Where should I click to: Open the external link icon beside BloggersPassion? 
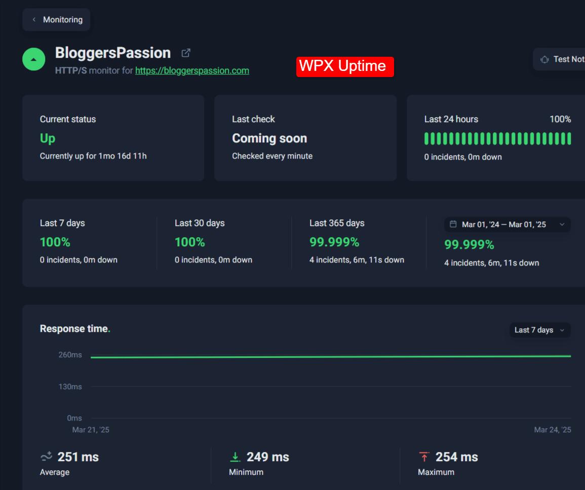[186, 53]
